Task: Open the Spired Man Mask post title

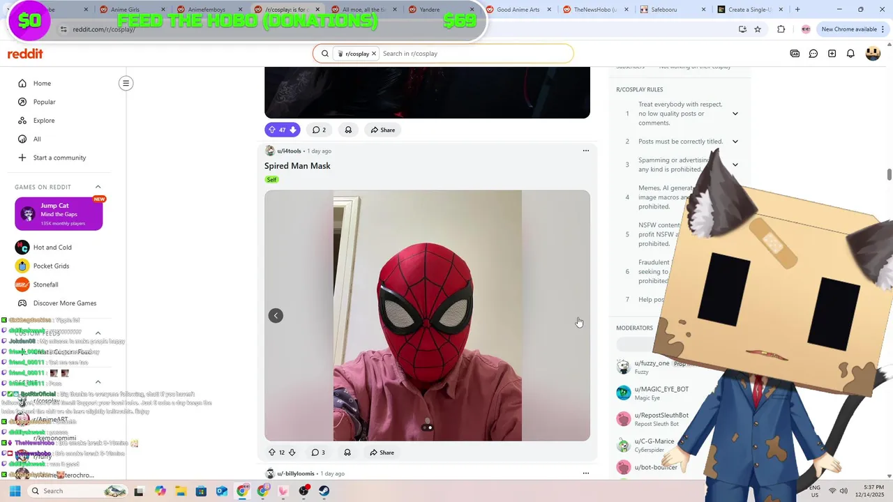Action: [x=297, y=166]
